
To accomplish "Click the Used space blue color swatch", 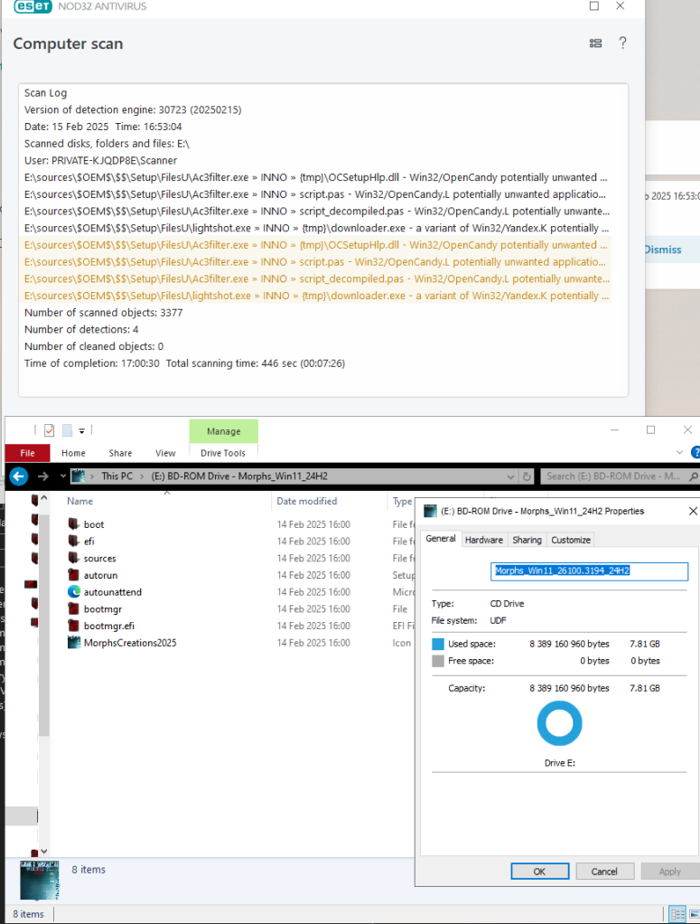I will pos(438,644).
